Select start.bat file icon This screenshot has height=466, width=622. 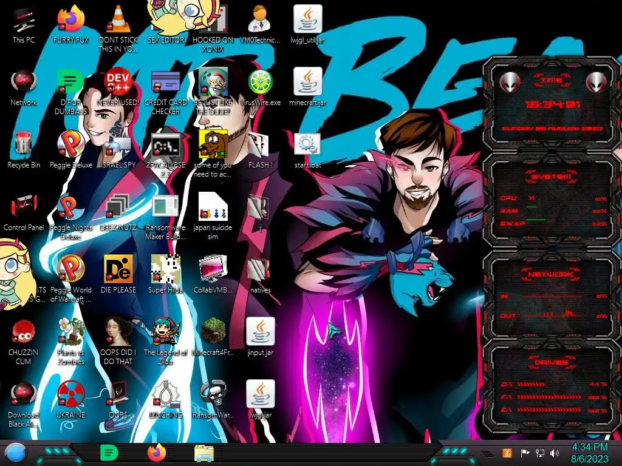307,150
